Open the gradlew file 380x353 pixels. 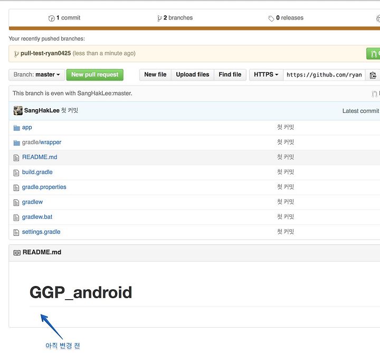pos(33,202)
